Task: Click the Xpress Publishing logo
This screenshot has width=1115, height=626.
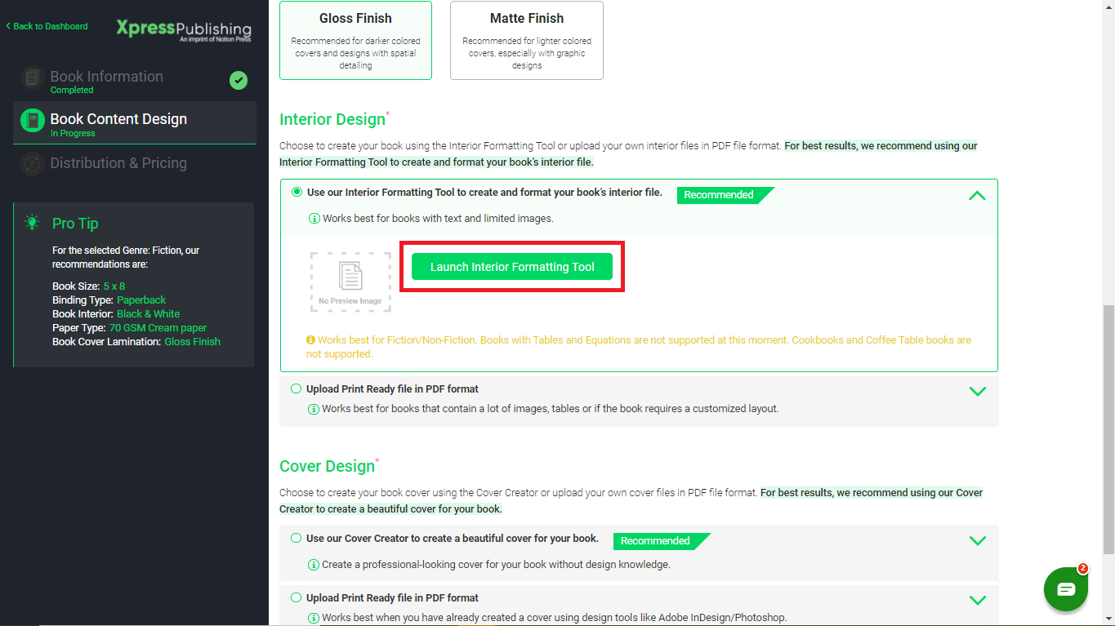Action: (183, 29)
